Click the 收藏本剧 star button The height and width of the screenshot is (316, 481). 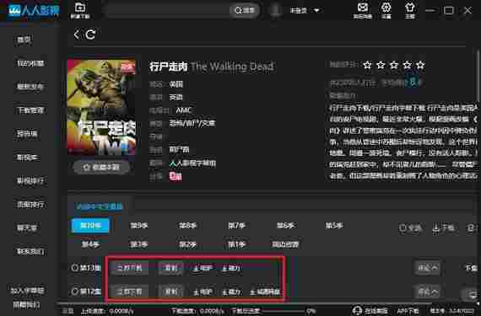tap(101, 167)
